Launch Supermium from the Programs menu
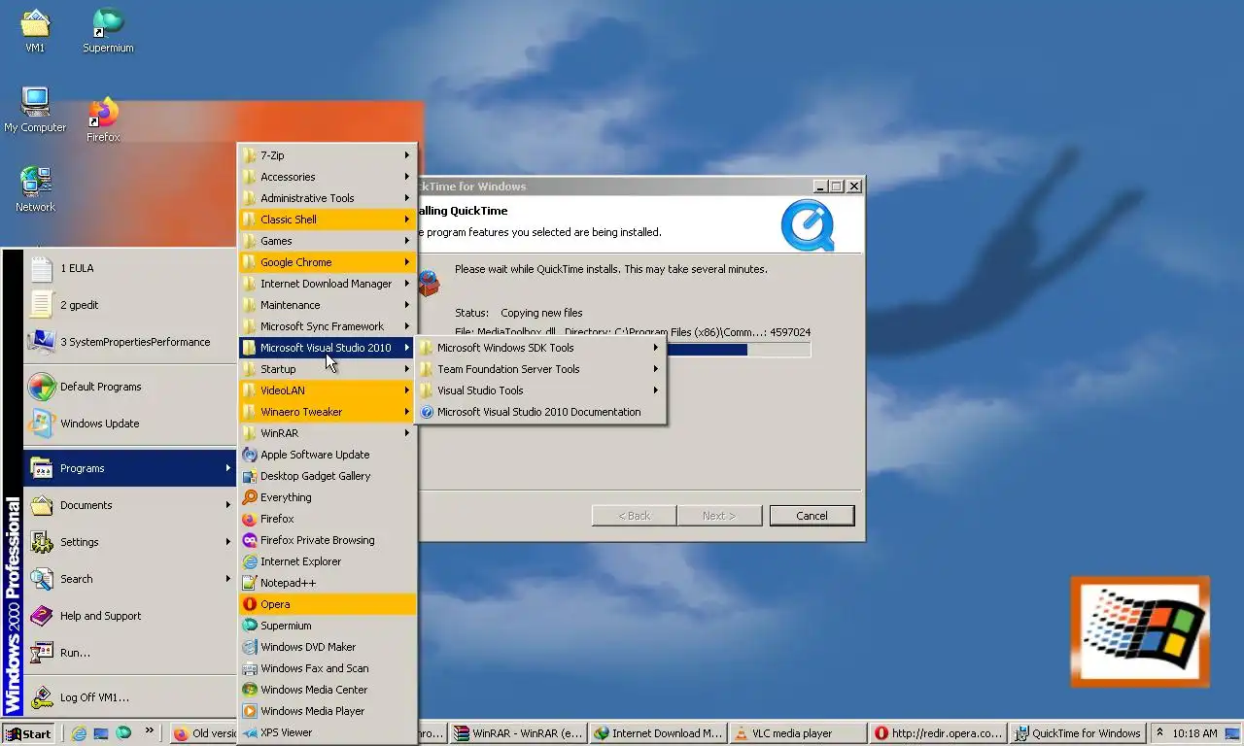This screenshot has height=746, width=1244. tap(328, 626)
